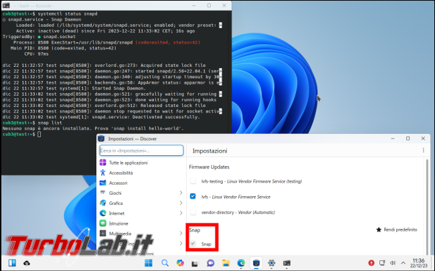This screenshot has height=271, width=435.
Task: Click the 'Active: inactive (dead)' line in Konsole
Action: pos(106,31)
